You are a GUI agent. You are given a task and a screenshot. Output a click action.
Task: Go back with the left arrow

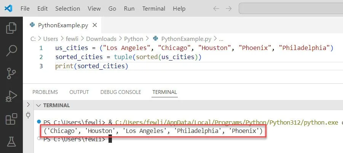pyautogui.click(x=216, y=8)
